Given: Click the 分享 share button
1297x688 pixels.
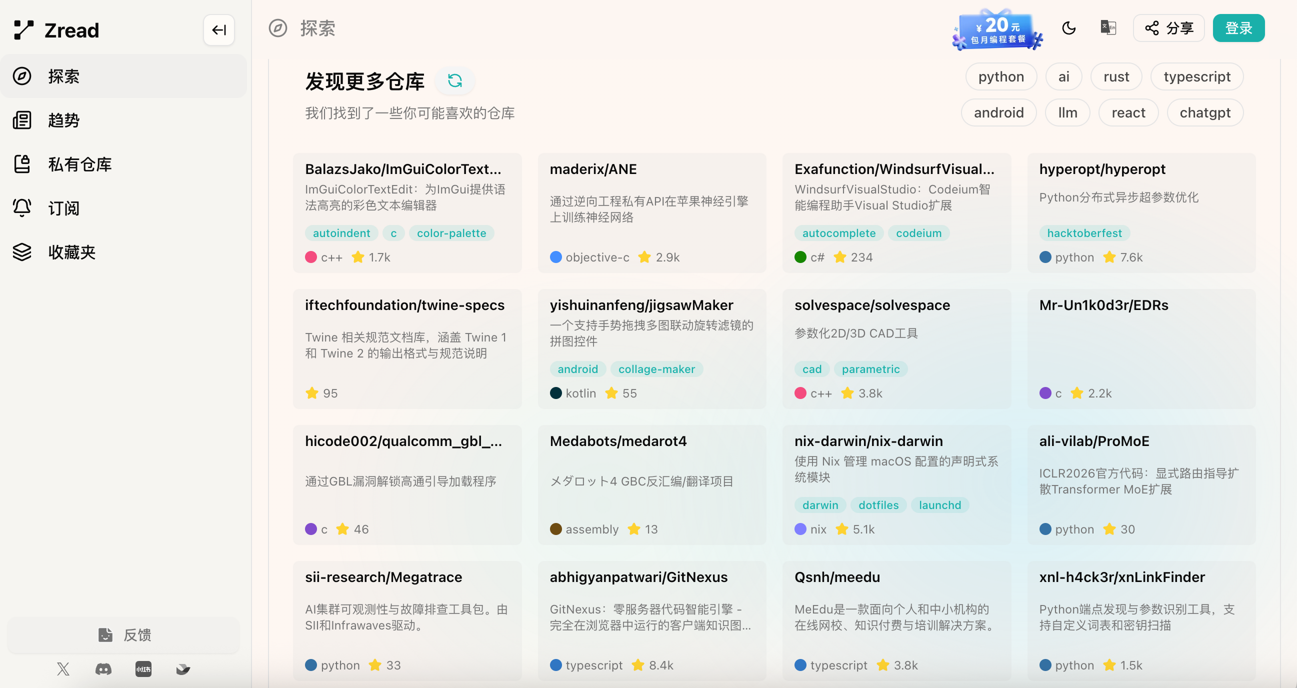Looking at the screenshot, I should coord(1168,28).
